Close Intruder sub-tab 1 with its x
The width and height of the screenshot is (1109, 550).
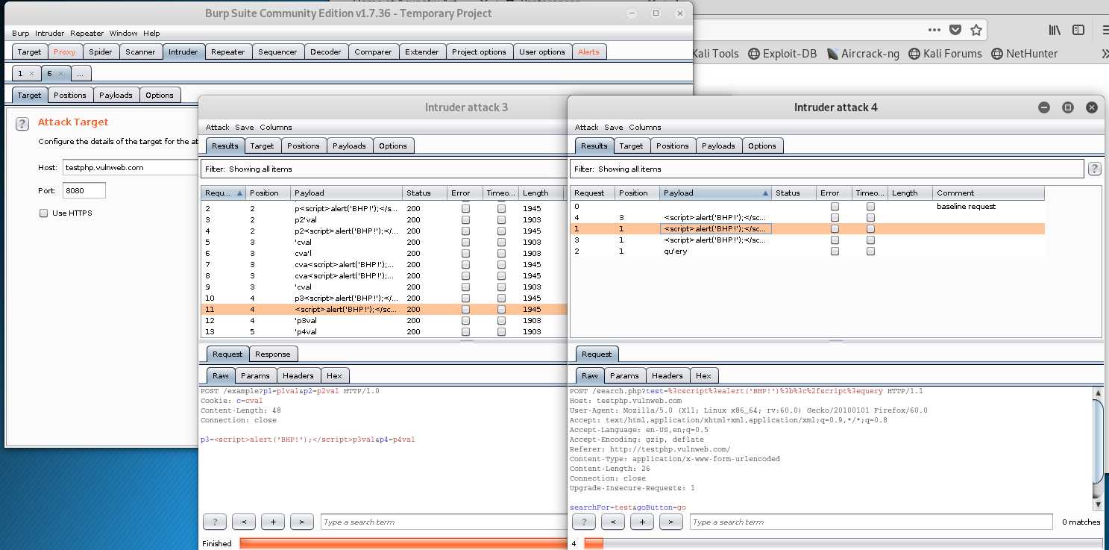(31, 74)
